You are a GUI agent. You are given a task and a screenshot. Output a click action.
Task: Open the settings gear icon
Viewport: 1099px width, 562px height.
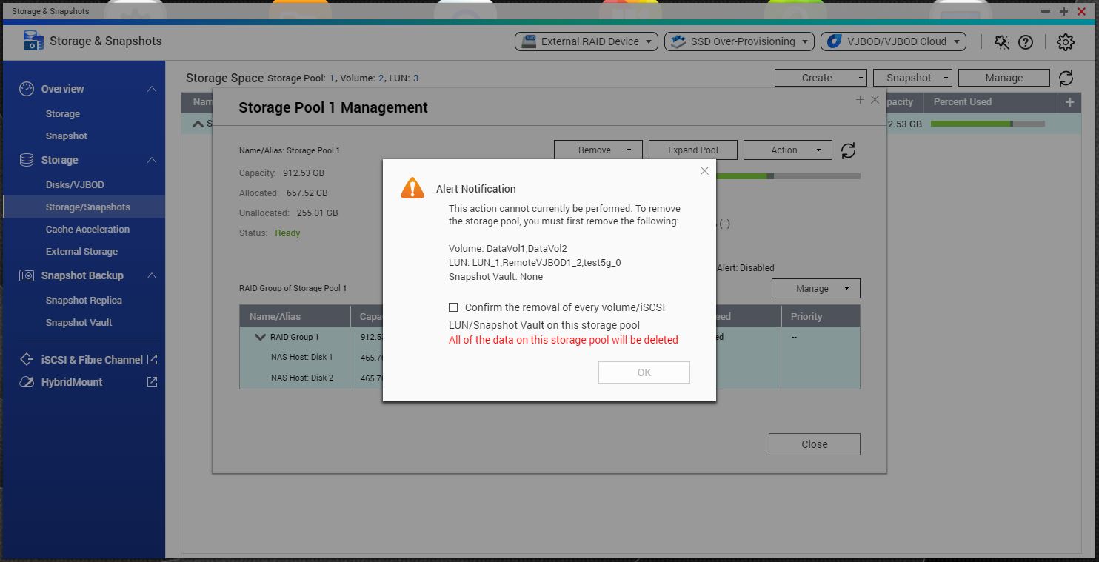(x=1065, y=42)
